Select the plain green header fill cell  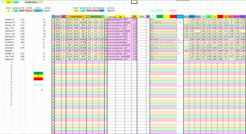[160, 16]
